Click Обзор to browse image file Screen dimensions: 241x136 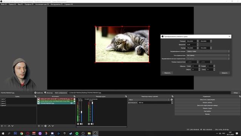(x=236, y=93)
